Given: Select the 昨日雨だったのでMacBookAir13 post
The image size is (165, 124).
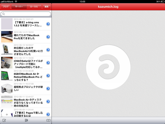Looking at the screenshot, I should pyautogui.click(x=28, y=50).
